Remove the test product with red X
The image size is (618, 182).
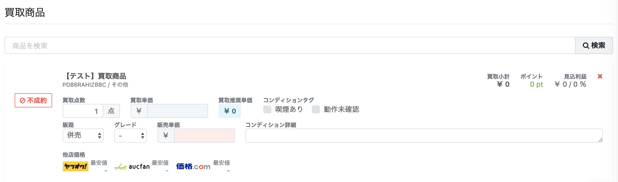(x=600, y=76)
